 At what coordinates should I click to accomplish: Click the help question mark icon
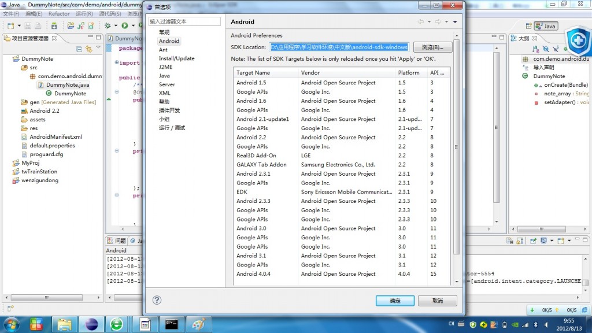tap(157, 300)
